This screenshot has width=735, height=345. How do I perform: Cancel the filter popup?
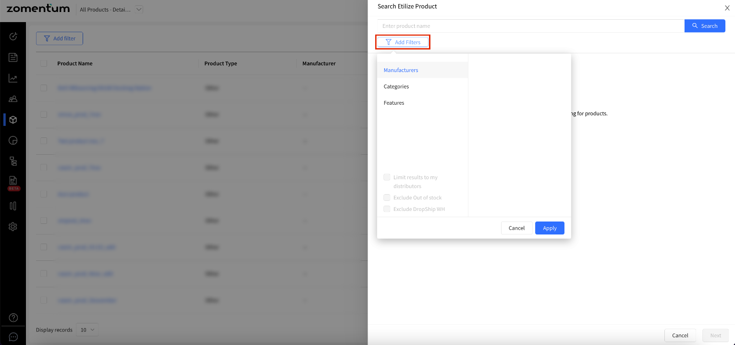point(516,228)
